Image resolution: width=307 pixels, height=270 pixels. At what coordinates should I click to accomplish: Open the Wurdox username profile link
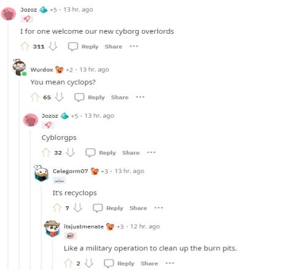[42, 69]
